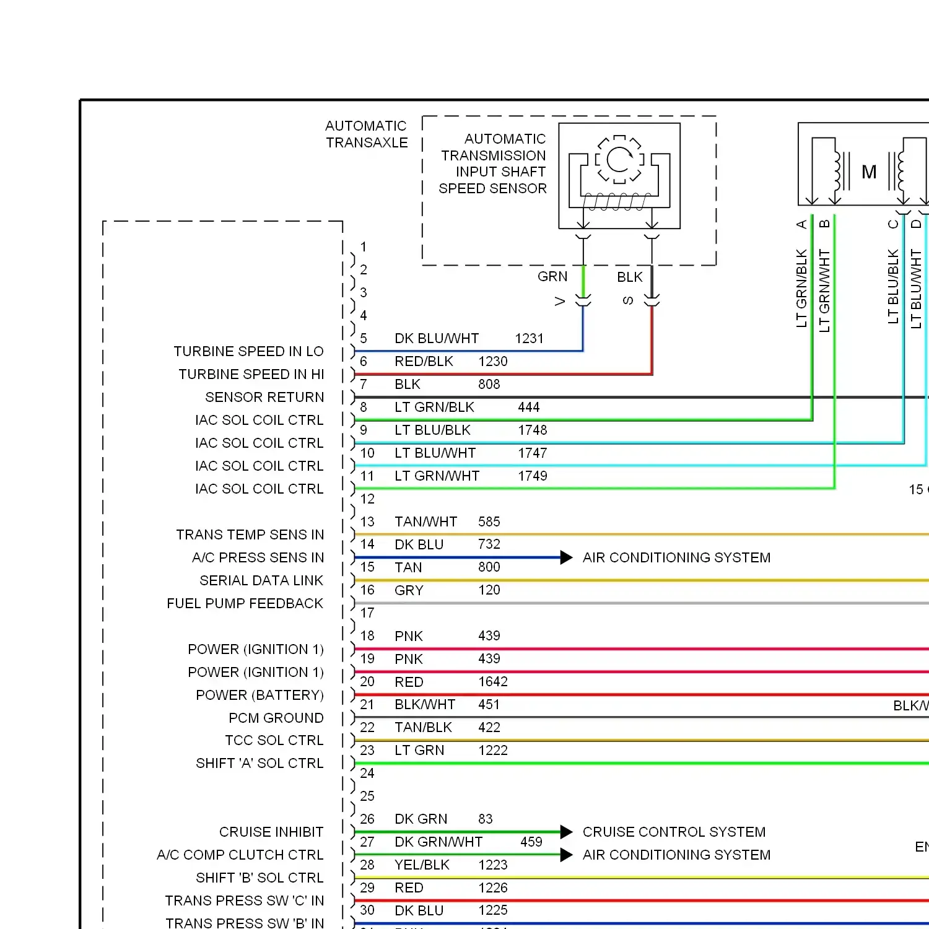The height and width of the screenshot is (929, 929).
Task: Select circuit number "1748"
Action: [x=533, y=430]
